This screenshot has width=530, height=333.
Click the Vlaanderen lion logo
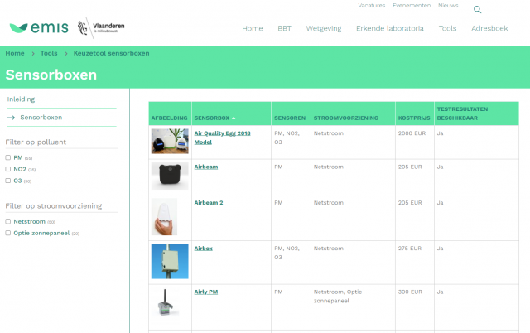[x=101, y=27]
